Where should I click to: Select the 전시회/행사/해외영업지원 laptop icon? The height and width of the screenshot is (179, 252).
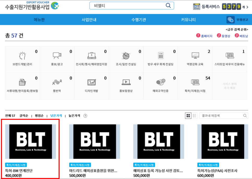click(x=92, y=56)
